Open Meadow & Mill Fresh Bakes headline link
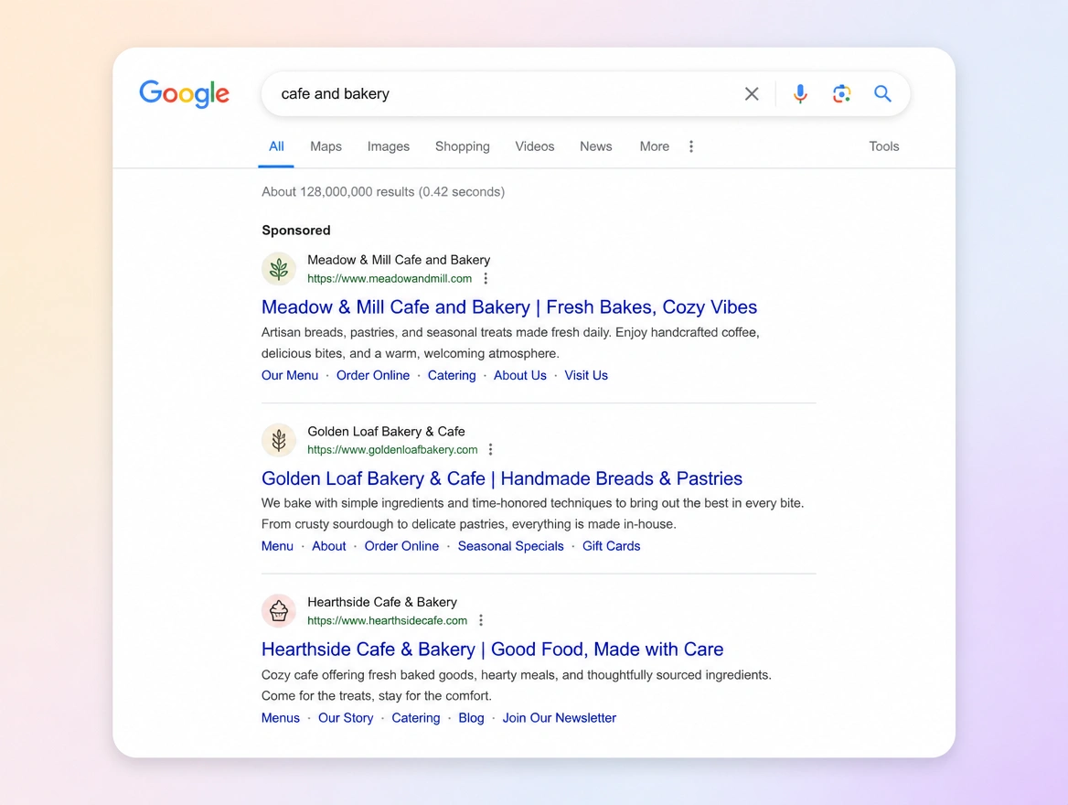The image size is (1068, 805). click(508, 306)
